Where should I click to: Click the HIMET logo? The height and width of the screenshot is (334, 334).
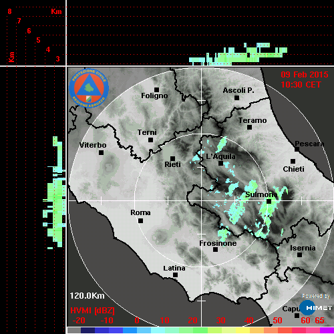click(316, 308)
